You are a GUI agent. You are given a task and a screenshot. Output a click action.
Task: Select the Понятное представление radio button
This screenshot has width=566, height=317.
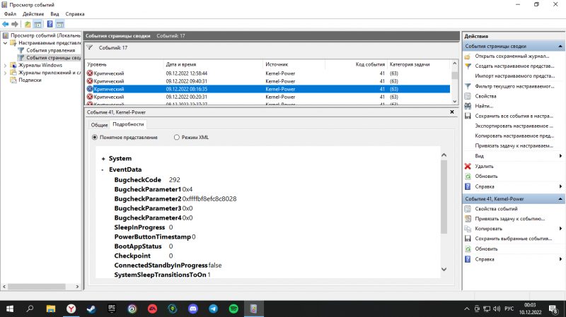(x=95, y=137)
